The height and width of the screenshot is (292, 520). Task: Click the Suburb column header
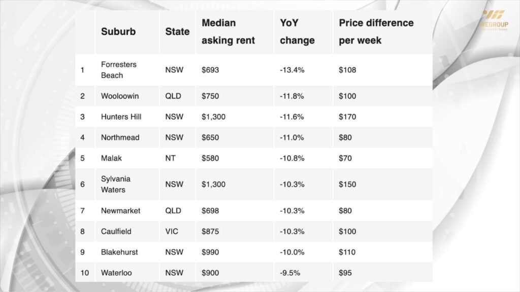tap(118, 31)
